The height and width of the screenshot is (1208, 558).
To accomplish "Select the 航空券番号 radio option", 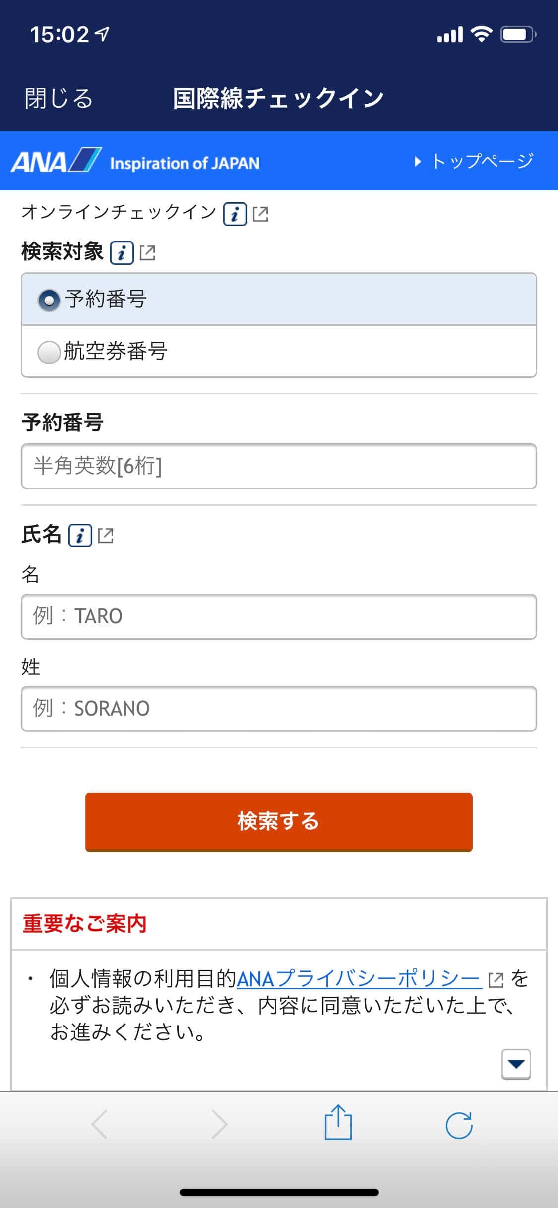I will [x=49, y=352].
